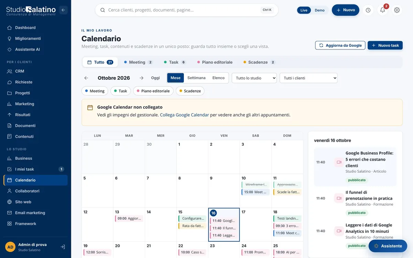Open the Testi landin... task on day 18
This screenshot has height=258, width=413.
click(x=287, y=218)
